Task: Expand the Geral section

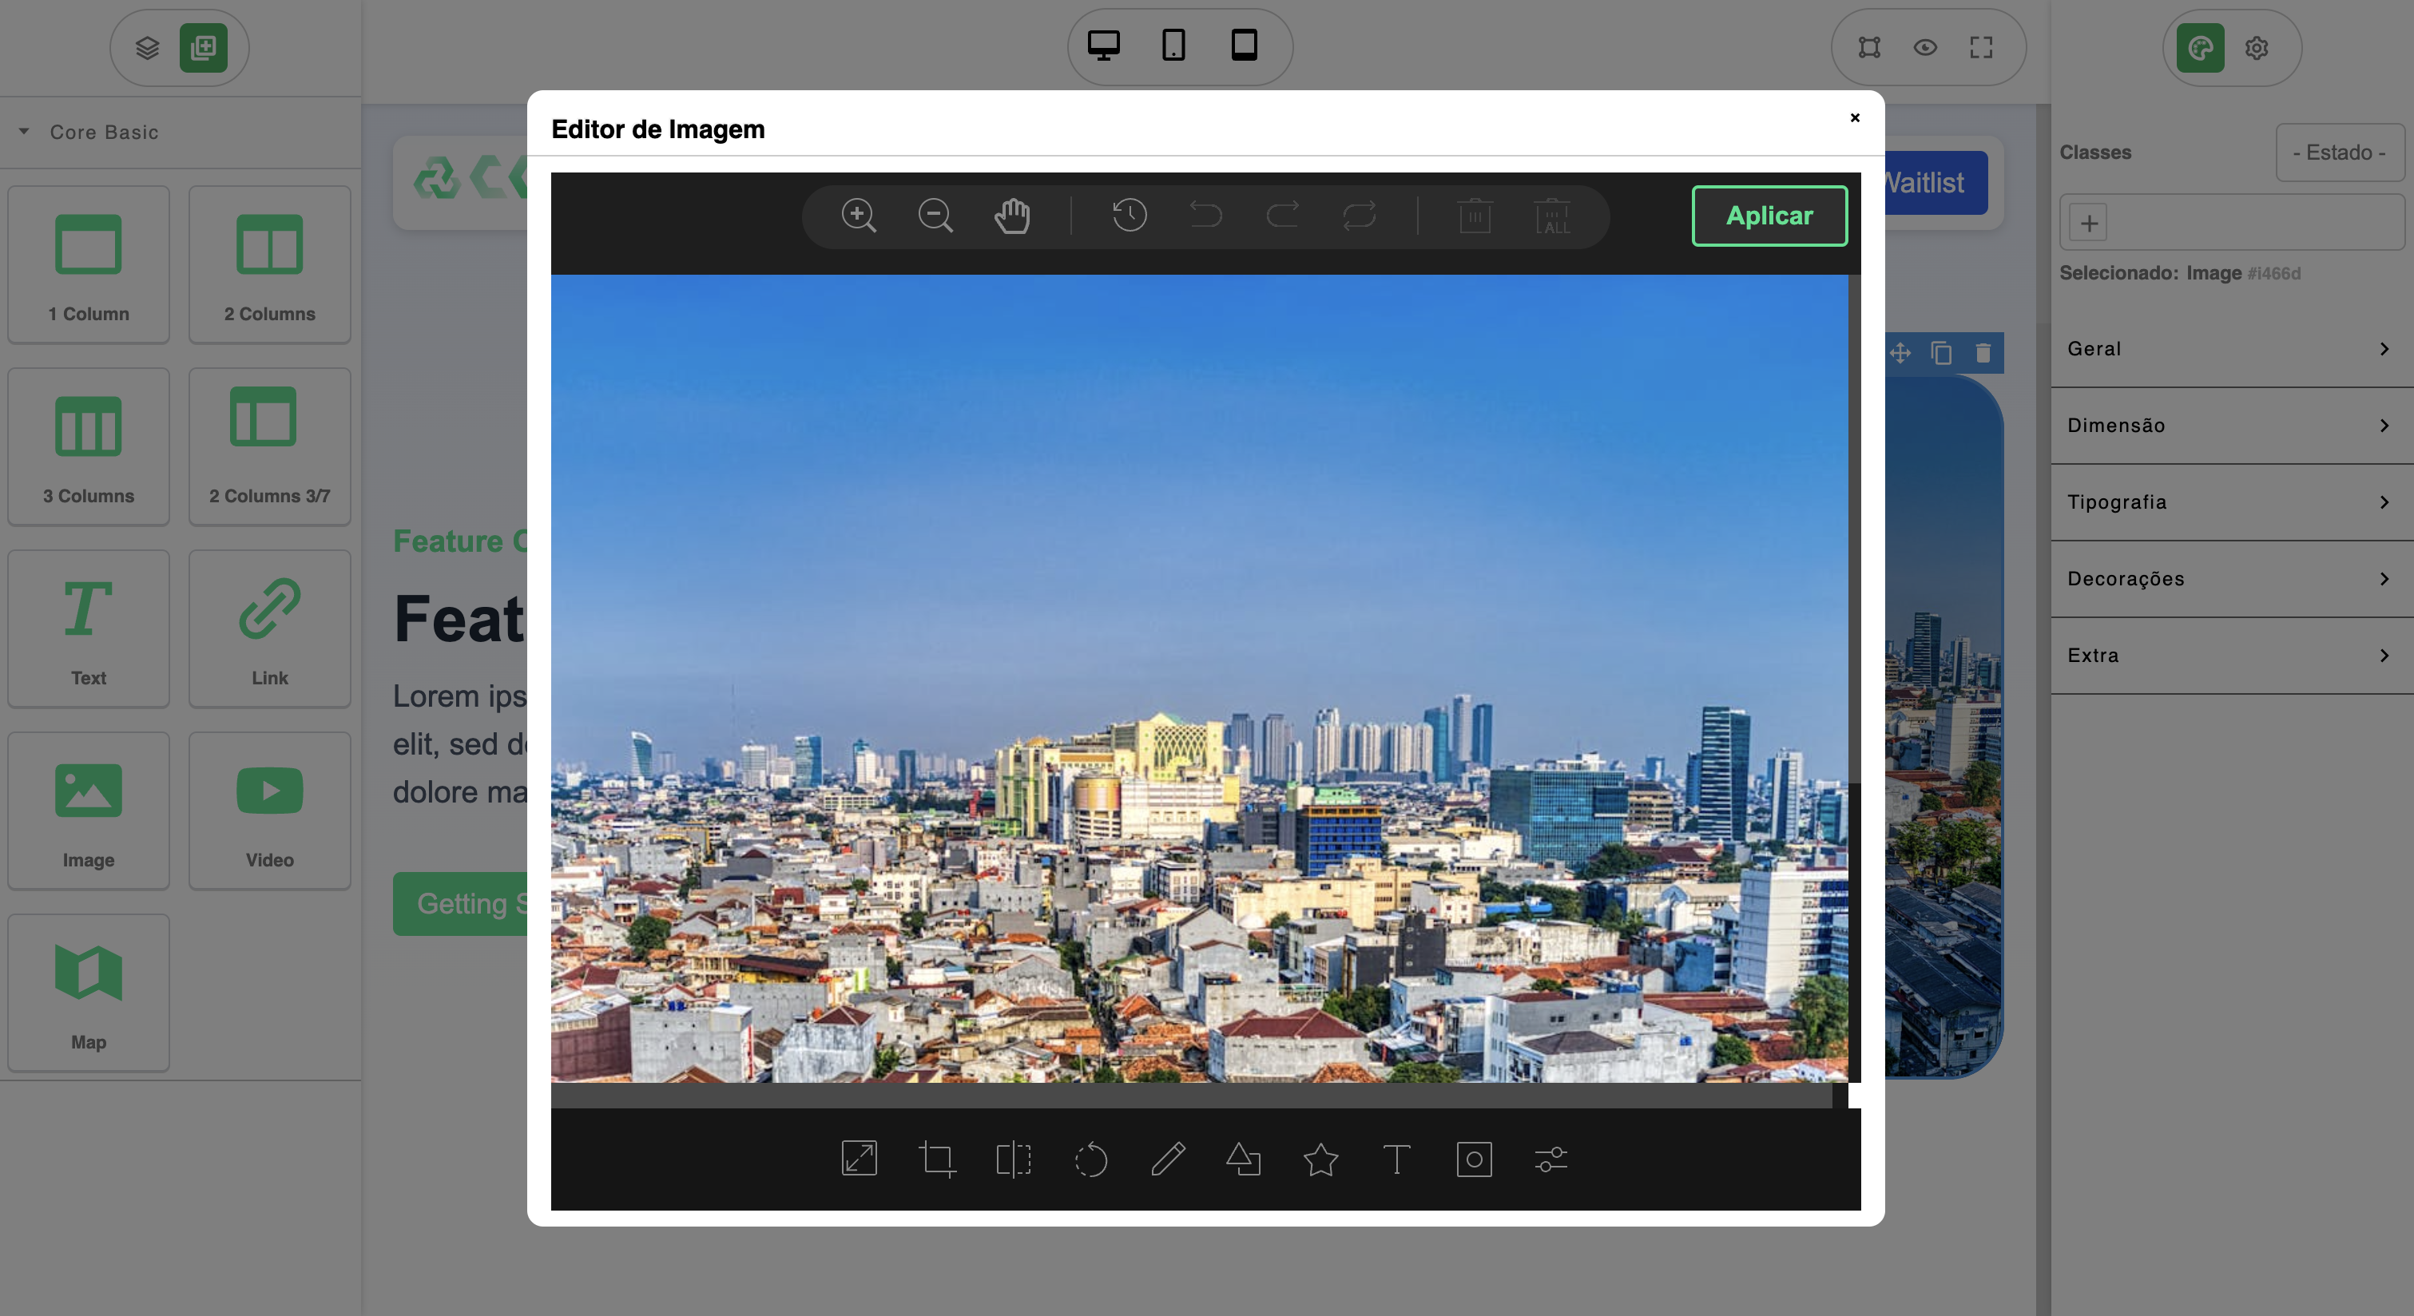Action: point(2231,350)
